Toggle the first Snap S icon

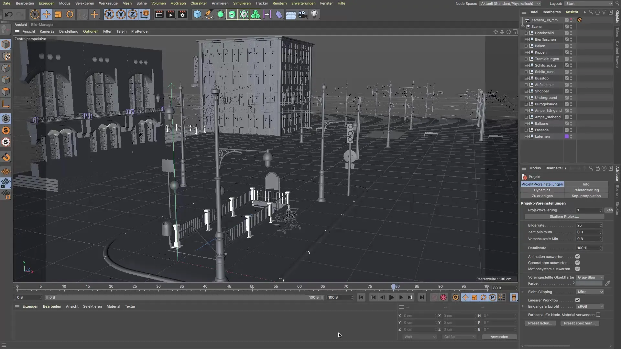pos(6,119)
